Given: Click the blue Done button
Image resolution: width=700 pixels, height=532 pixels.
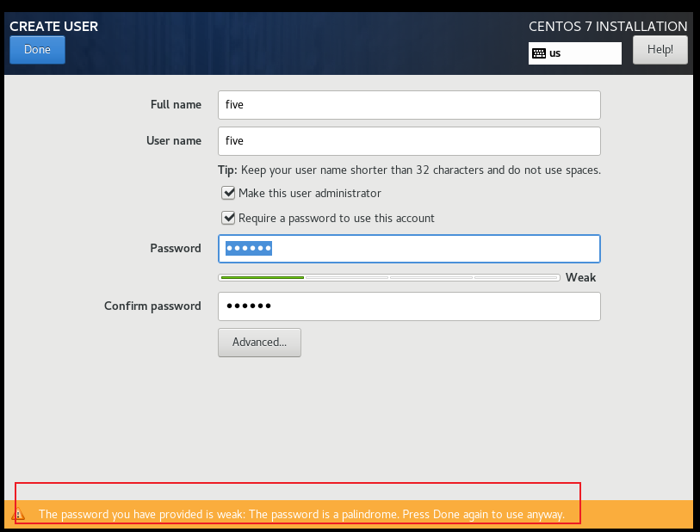Looking at the screenshot, I should 37,50.
